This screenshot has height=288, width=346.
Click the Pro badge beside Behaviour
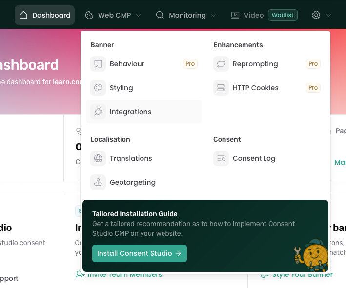coord(190,64)
